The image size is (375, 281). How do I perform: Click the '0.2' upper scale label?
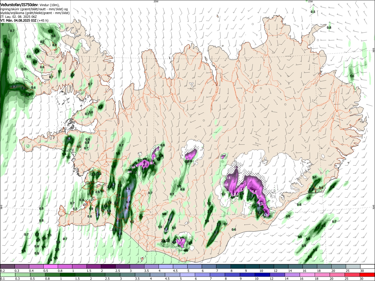pos(2,271)
